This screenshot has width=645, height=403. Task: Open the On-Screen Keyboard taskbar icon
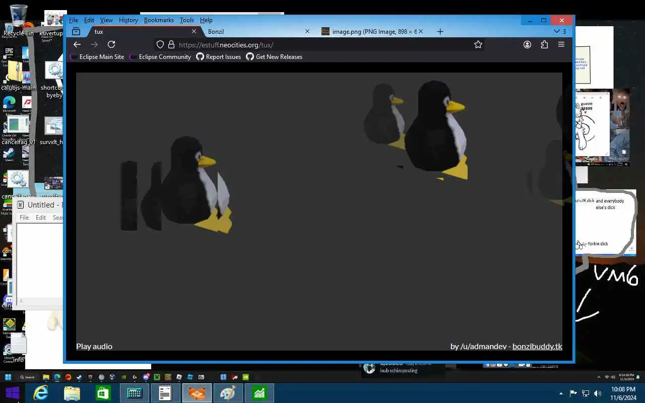point(135,393)
